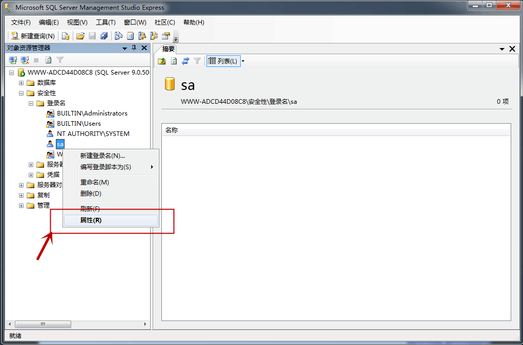The image size is (523, 345).
Task: Click the Stop square in Object Explorer toolbar
Action: (36, 60)
